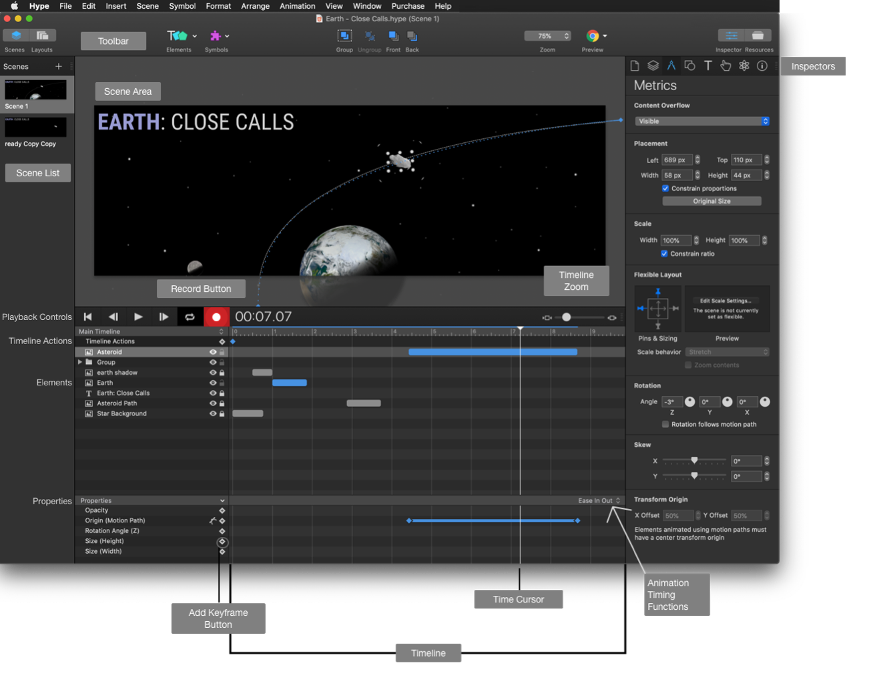This screenshot has width=893, height=700.
Task: Toggle visibility of Group layer
Action: point(213,362)
